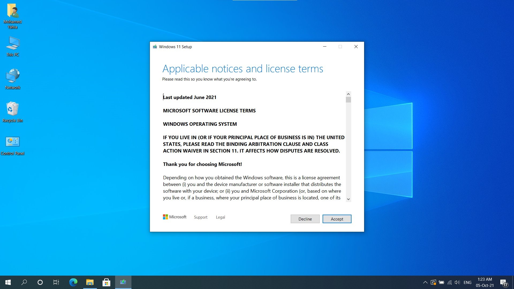Select the This PC desktop icon
This screenshot has height=289, width=514.
(13, 47)
